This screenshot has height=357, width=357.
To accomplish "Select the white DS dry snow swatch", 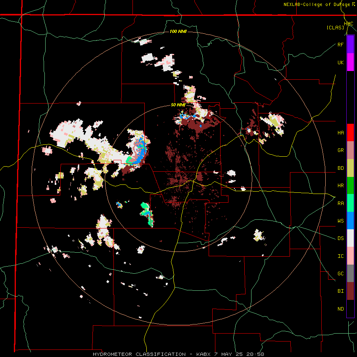I will coord(350,238).
